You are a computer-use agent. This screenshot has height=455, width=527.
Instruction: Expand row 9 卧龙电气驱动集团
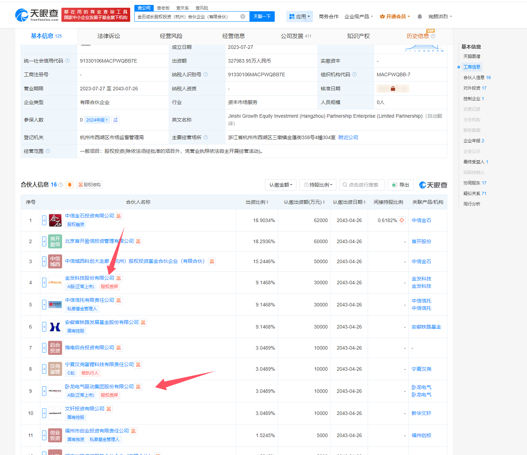[44, 391]
